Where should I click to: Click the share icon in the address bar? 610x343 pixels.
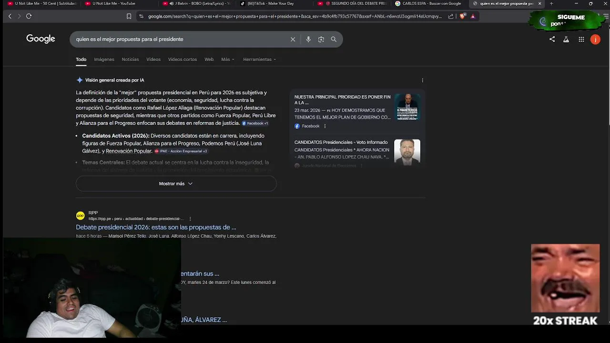click(451, 16)
